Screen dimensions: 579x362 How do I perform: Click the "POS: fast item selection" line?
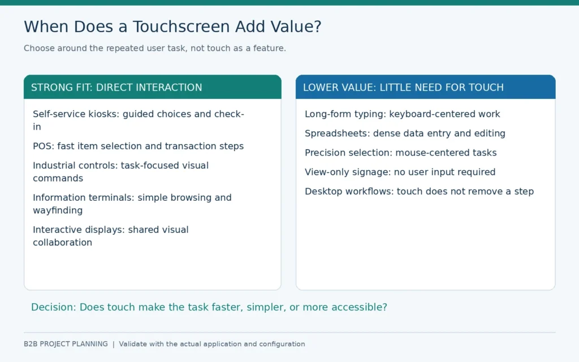pyautogui.click(x=138, y=146)
